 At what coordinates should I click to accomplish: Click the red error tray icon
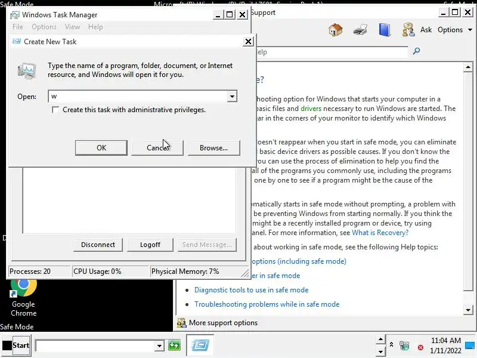coord(420,347)
